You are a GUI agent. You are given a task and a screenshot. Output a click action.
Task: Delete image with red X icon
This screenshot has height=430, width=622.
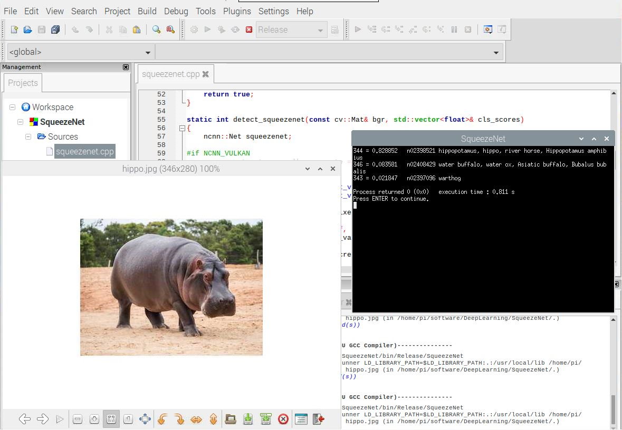click(283, 419)
